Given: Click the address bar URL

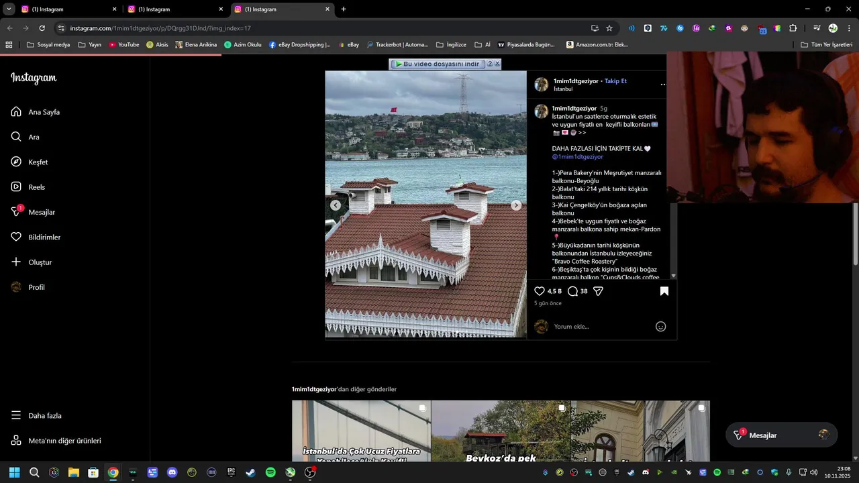Looking at the screenshot, I should tap(160, 28).
